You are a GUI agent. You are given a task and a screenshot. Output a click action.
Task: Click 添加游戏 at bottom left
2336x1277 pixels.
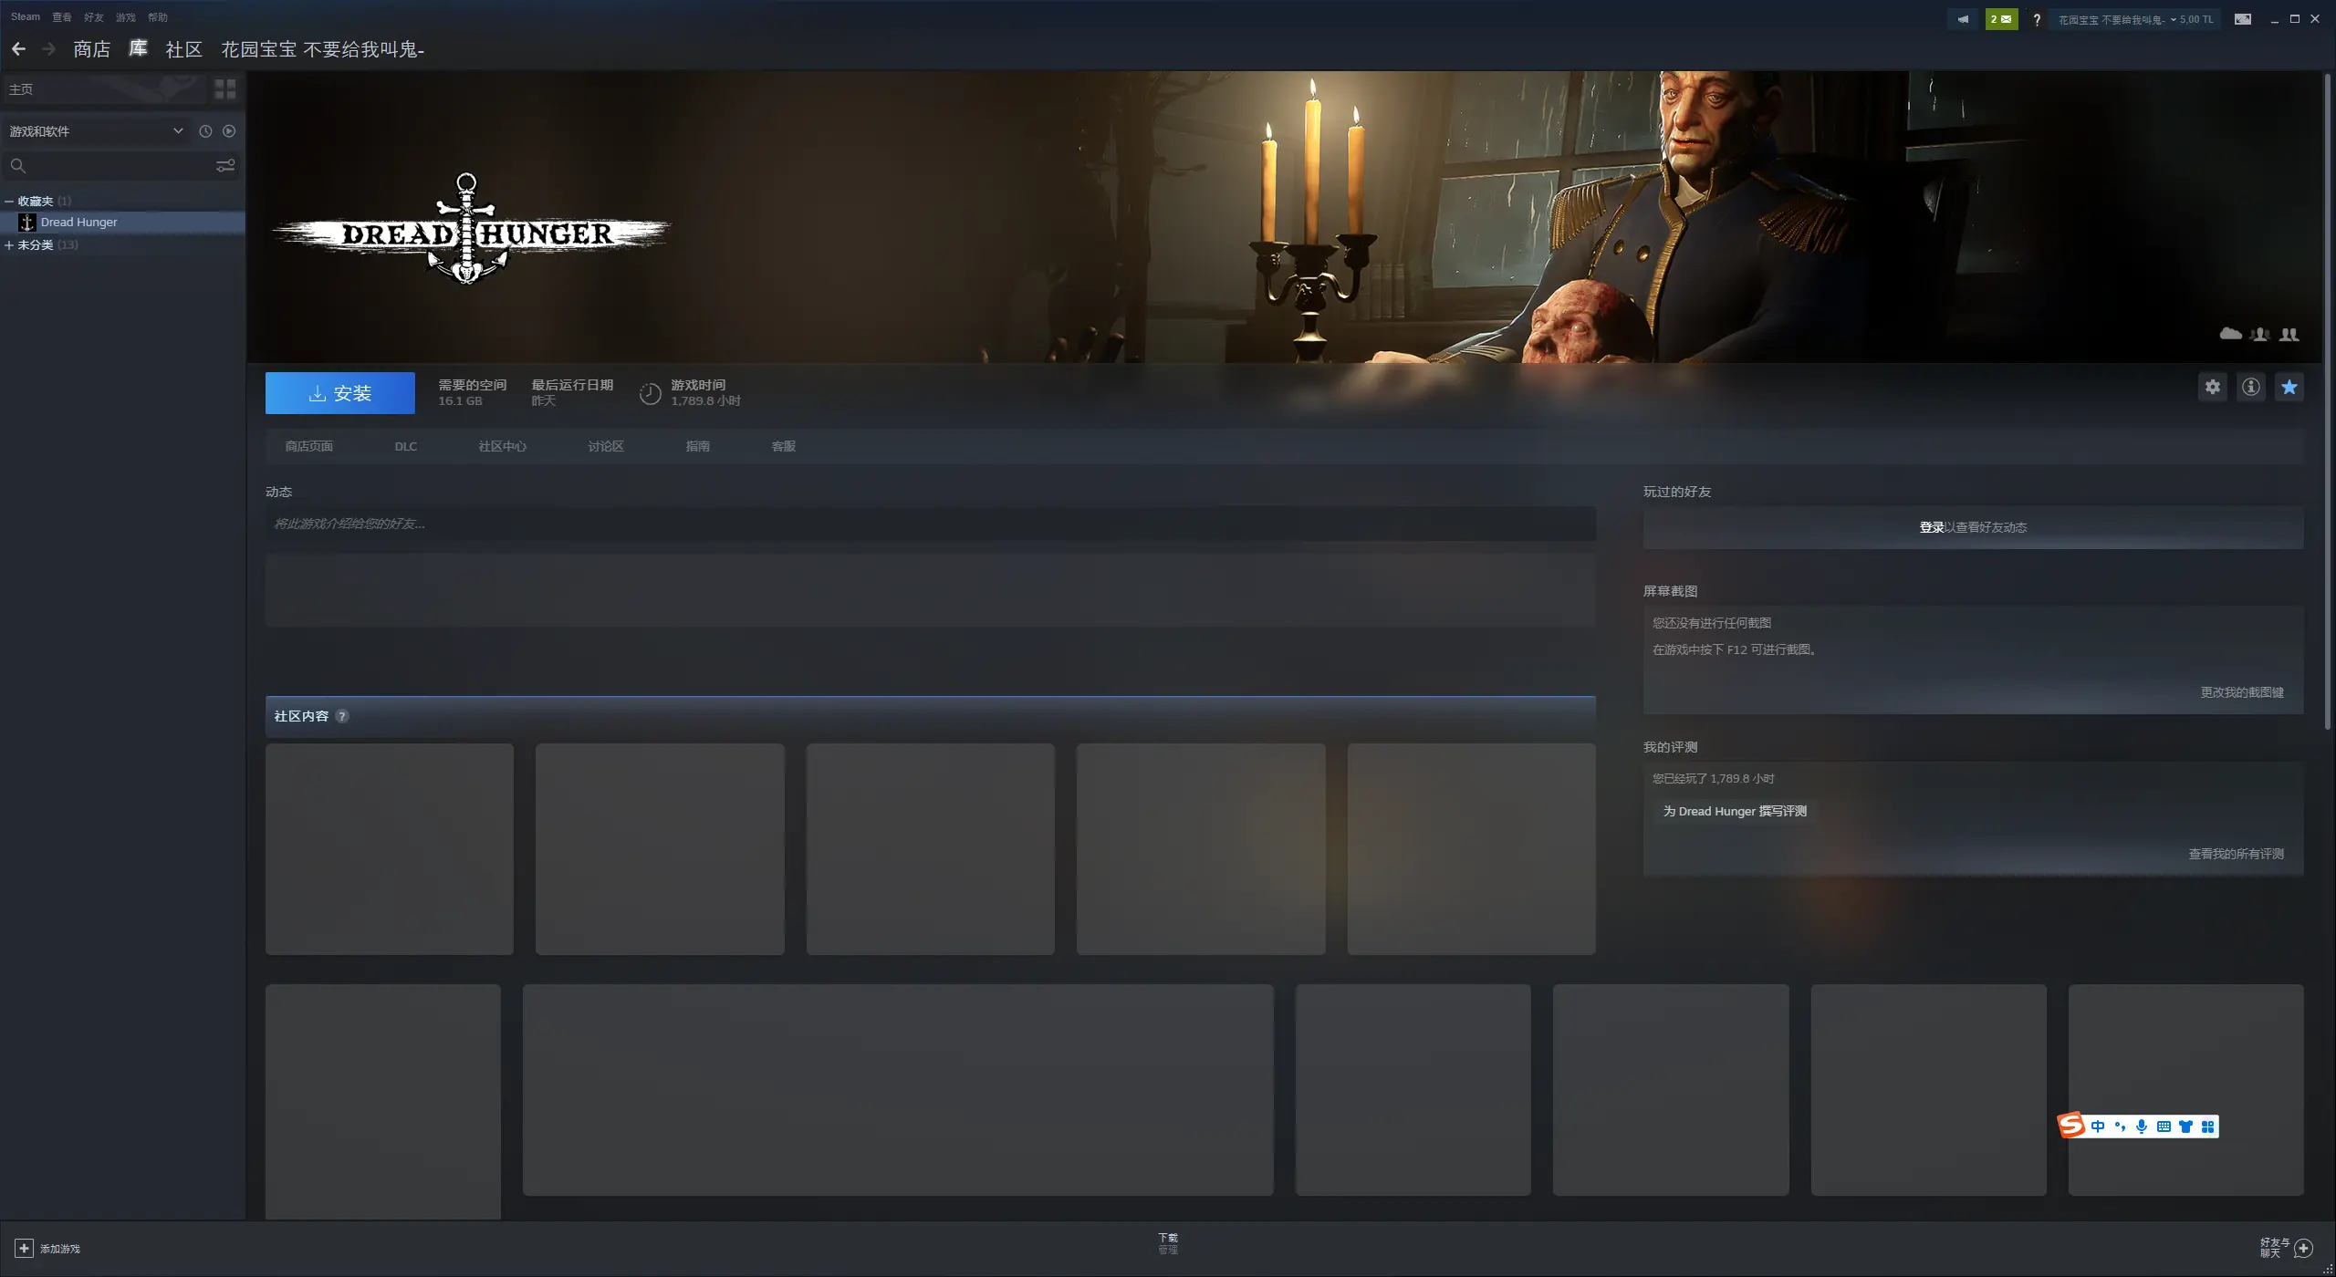[60, 1249]
